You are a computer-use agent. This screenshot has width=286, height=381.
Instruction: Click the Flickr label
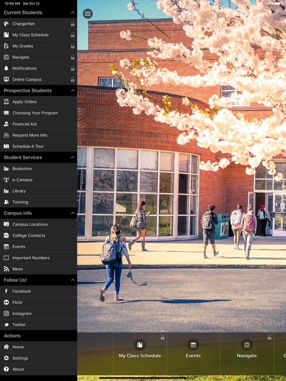click(x=17, y=302)
